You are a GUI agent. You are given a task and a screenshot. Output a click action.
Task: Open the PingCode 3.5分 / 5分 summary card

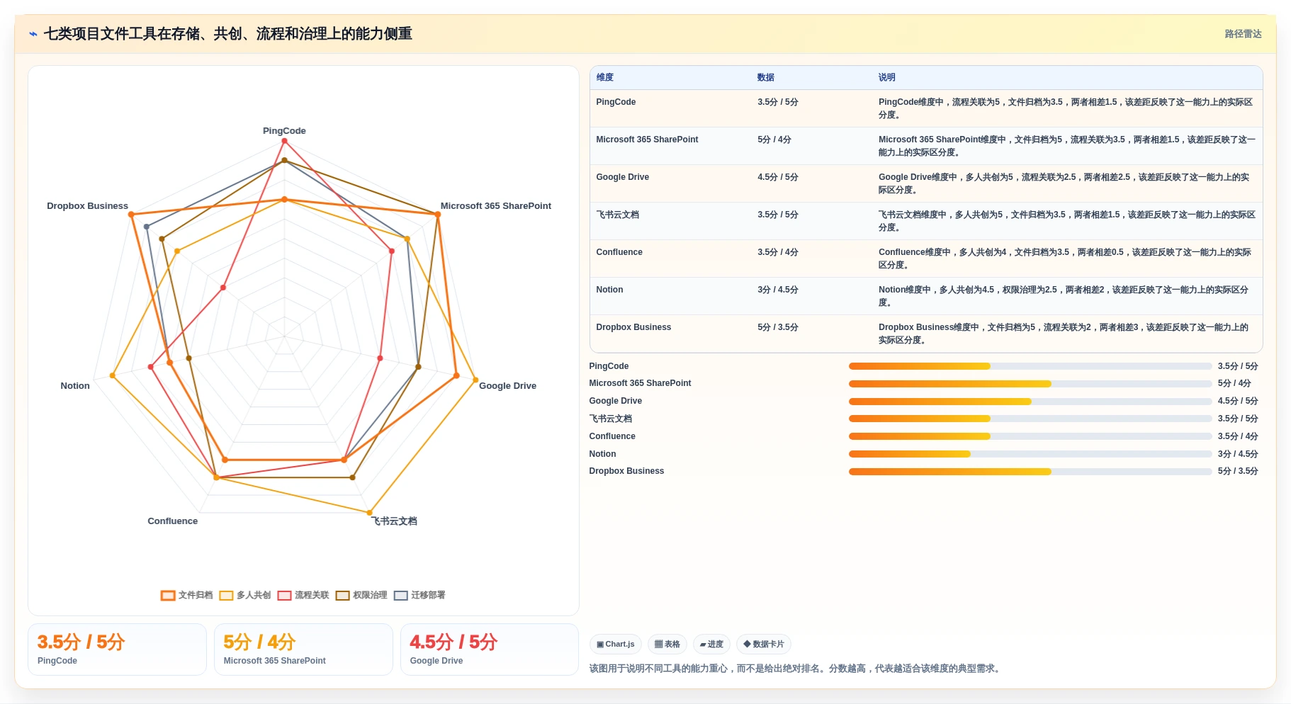tap(117, 649)
